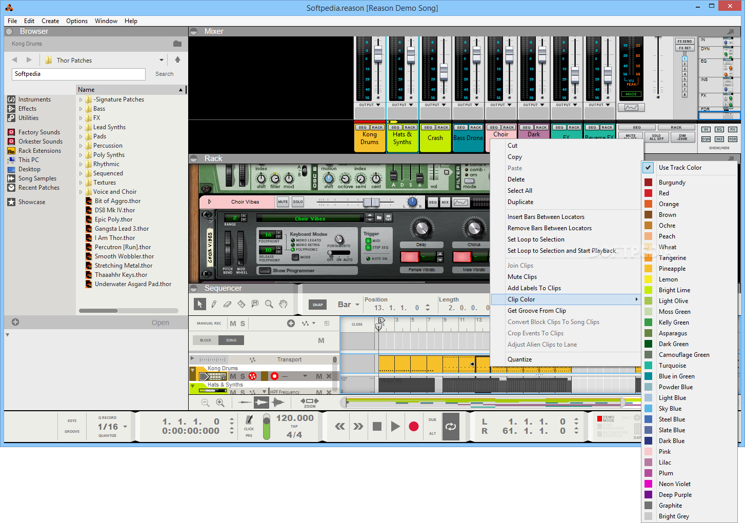Image resolution: width=745 pixels, height=523 pixels.
Task: Expand the Signature Patches folder
Action: (x=80, y=99)
